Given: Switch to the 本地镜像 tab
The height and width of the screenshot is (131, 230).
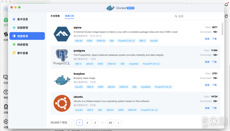Looking at the screenshot, I should click(x=55, y=16).
